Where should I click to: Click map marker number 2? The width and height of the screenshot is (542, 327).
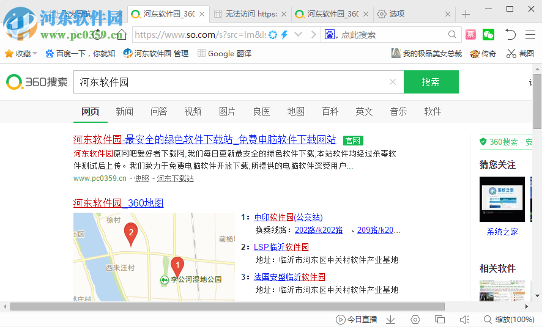(x=131, y=233)
